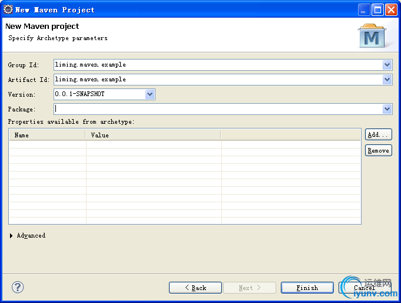This screenshot has width=401, height=303.
Task: Click the Cancel button
Action: 365,288
